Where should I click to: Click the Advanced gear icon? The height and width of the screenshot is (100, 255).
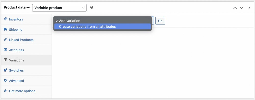[6, 80]
